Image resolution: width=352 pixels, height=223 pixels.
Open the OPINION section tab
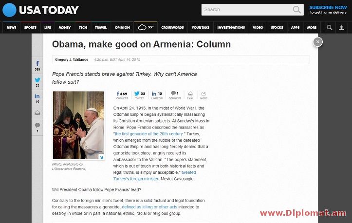[x=122, y=27]
